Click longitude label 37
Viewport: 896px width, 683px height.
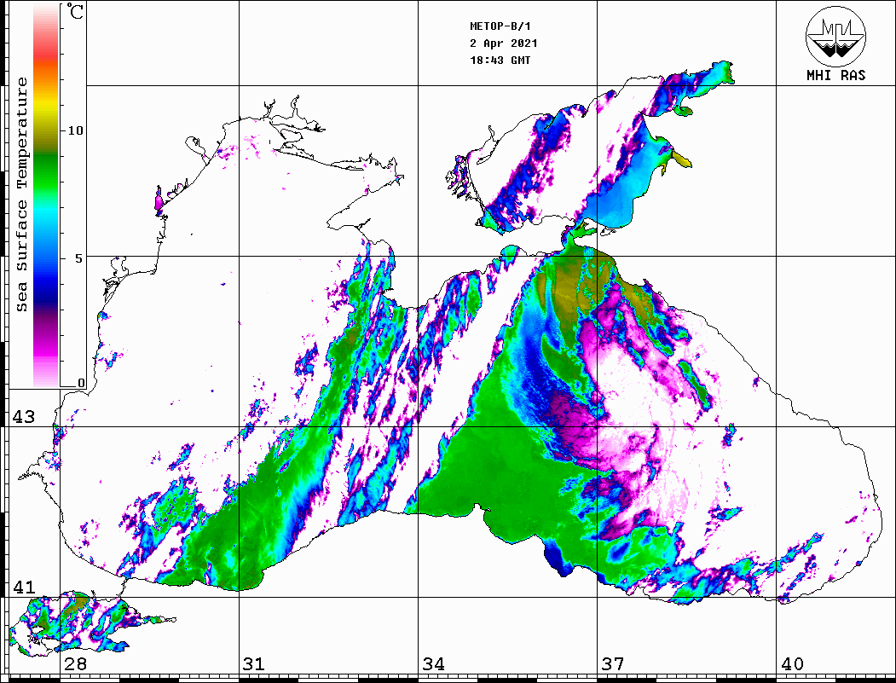pos(613,663)
